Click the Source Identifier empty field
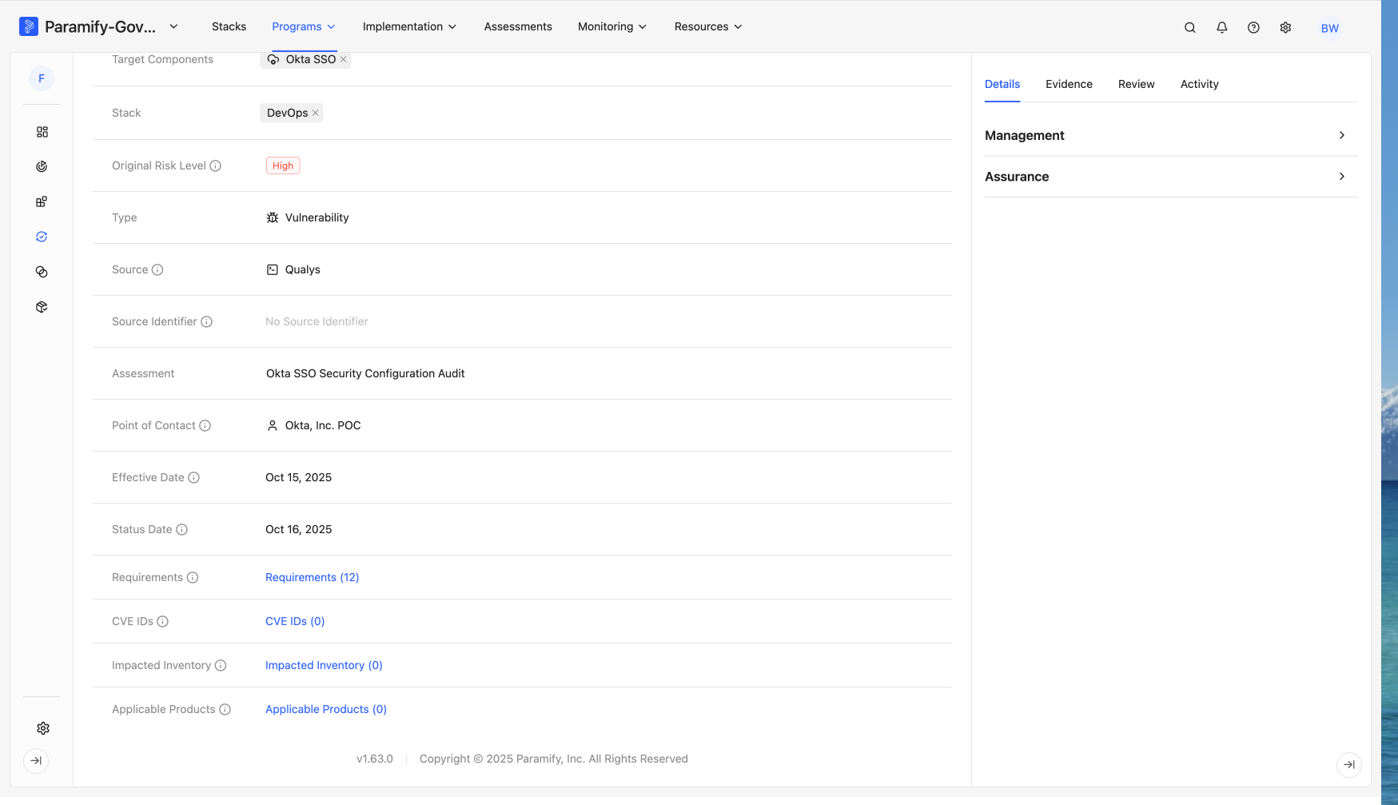This screenshot has width=1398, height=805. pos(317,321)
